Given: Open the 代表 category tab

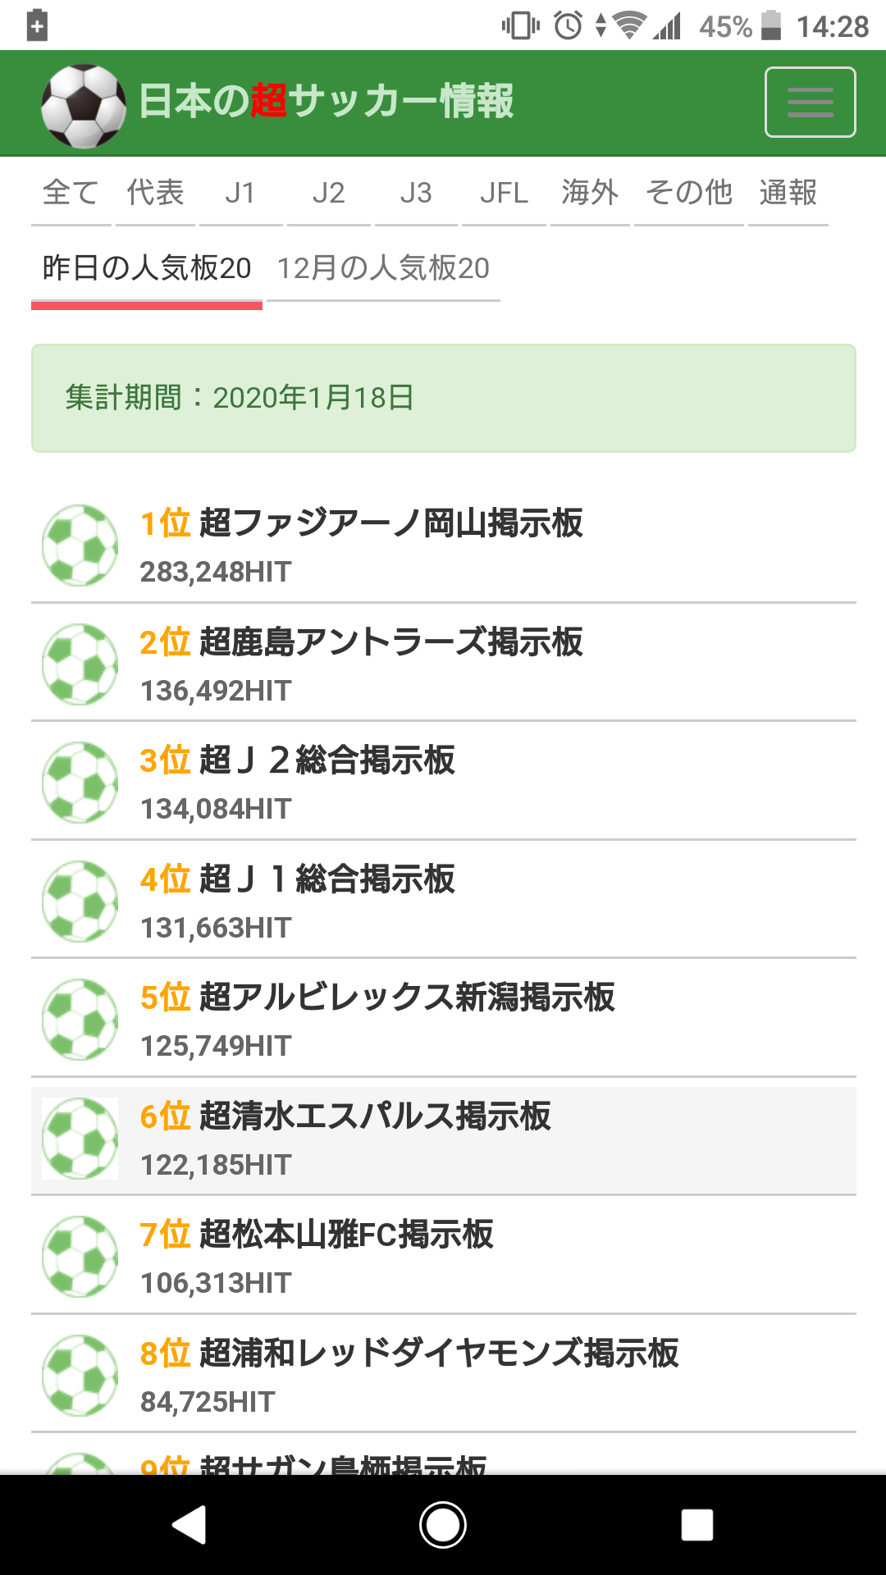Looking at the screenshot, I should (155, 194).
